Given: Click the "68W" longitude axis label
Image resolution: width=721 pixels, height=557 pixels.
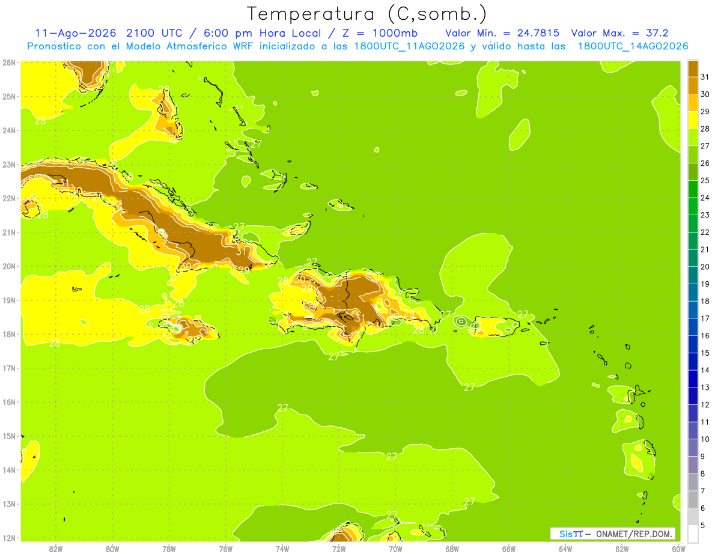Looking at the screenshot, I should 452,549.
